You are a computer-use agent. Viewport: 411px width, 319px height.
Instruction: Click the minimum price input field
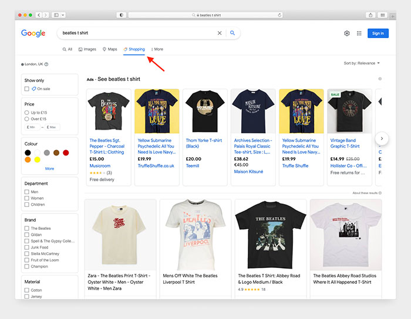click(x=32, y=127)
